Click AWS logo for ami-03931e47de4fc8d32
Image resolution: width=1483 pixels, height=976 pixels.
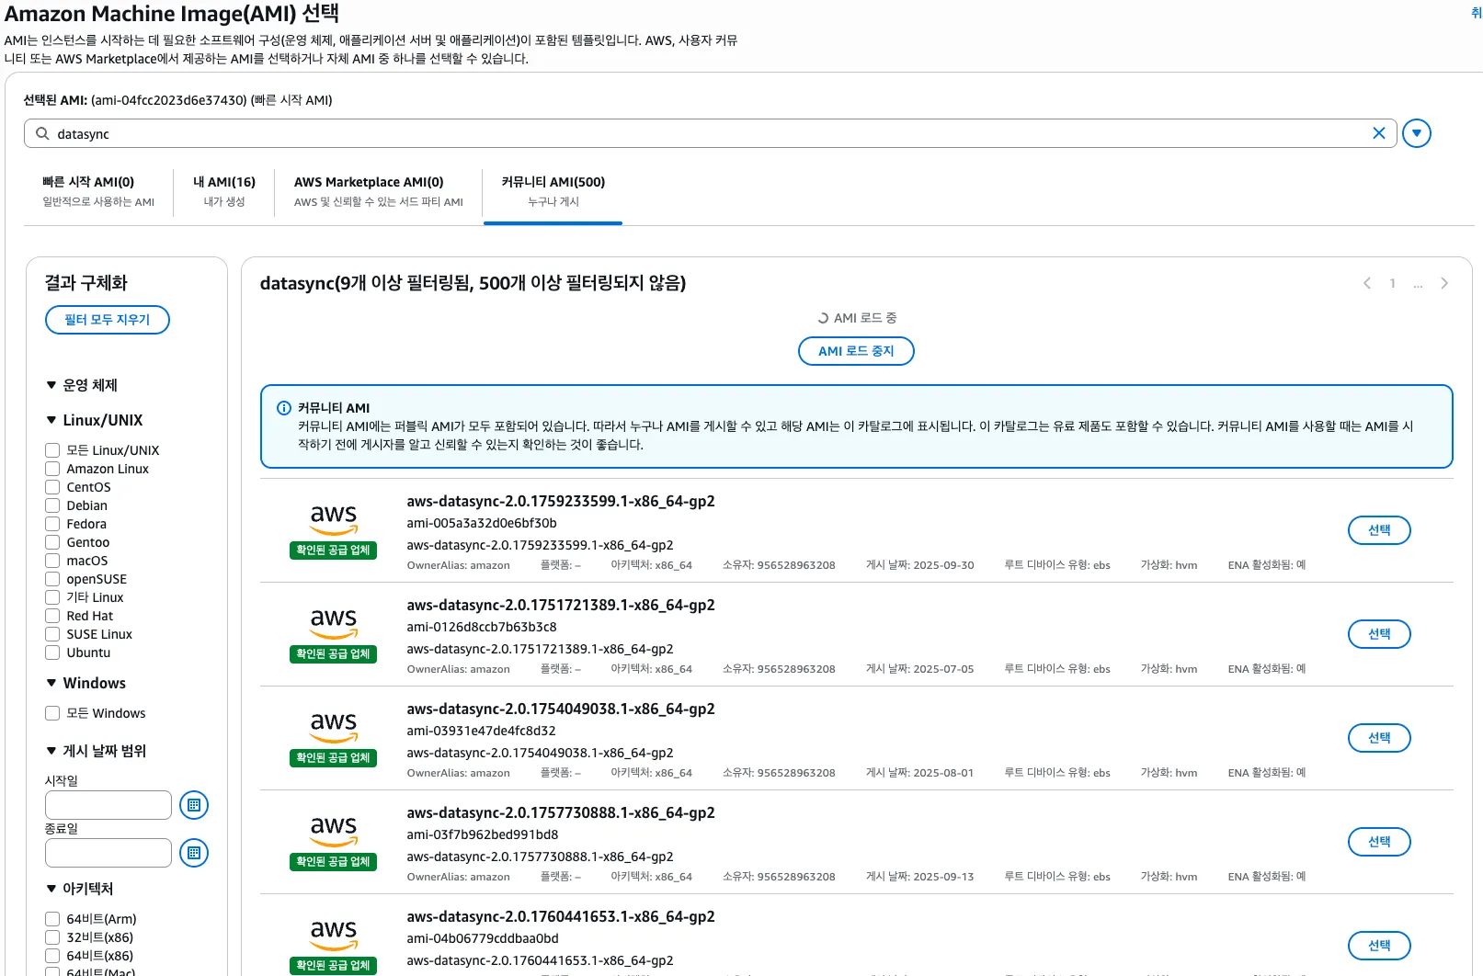(x=333, y=727)
